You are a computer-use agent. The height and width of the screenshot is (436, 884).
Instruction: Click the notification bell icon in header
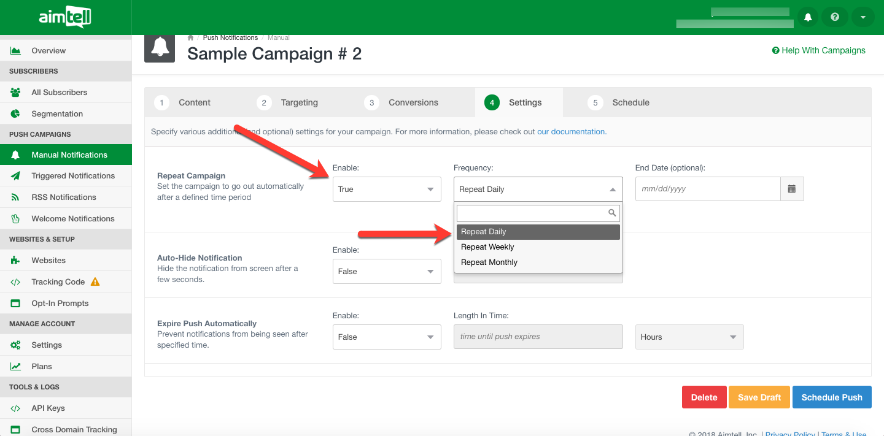[808, 17]
